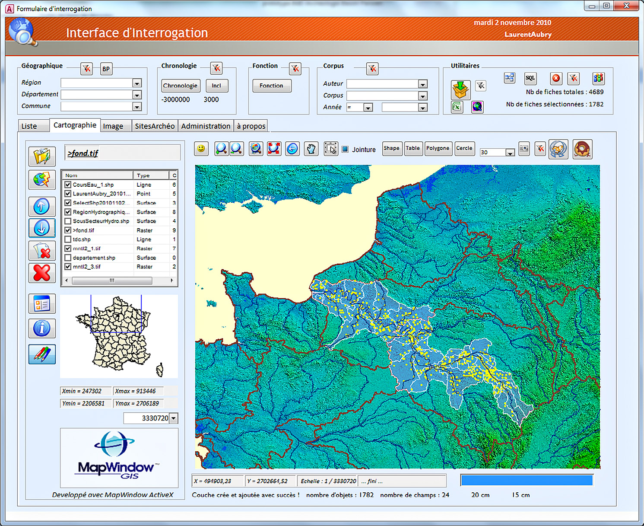Screen dimensions: 644x526
Task: Open the SQL query icon in Utilitaires
Action: [x=530, y=78]
